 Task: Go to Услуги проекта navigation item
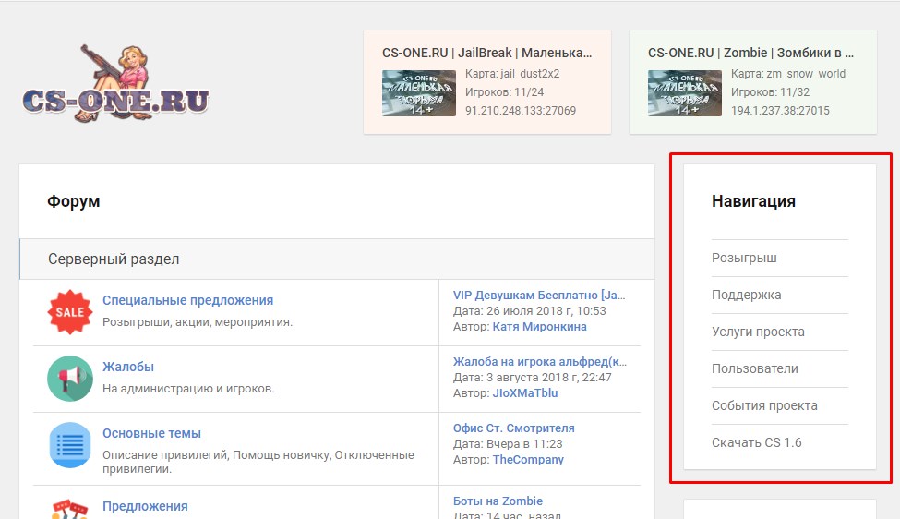click(x=758, y=332)
